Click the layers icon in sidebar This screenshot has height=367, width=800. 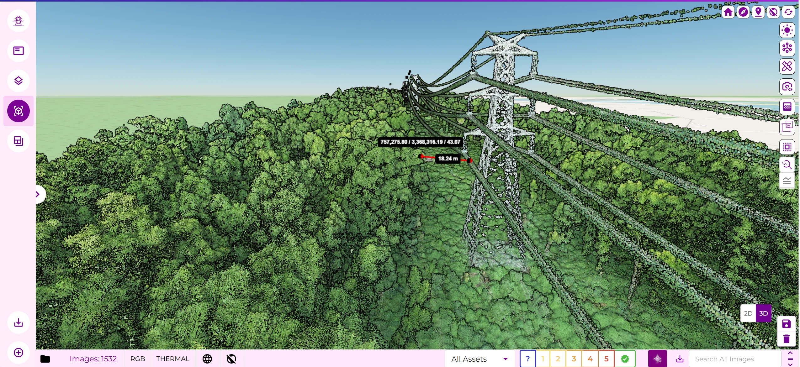point(19,81)
